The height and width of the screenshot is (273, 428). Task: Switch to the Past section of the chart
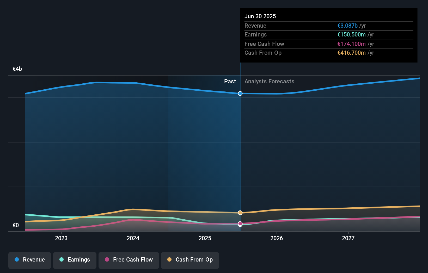click(230, 81)
